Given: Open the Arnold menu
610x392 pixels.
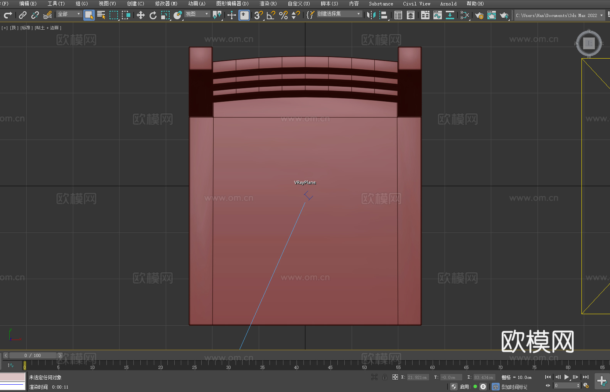Looking at the screenshot, I should (x=448, y=3).
